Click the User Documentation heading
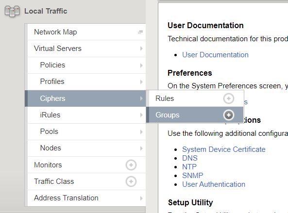 point(205,25)
